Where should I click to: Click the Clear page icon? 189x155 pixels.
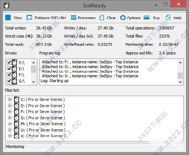click(102, 18)
